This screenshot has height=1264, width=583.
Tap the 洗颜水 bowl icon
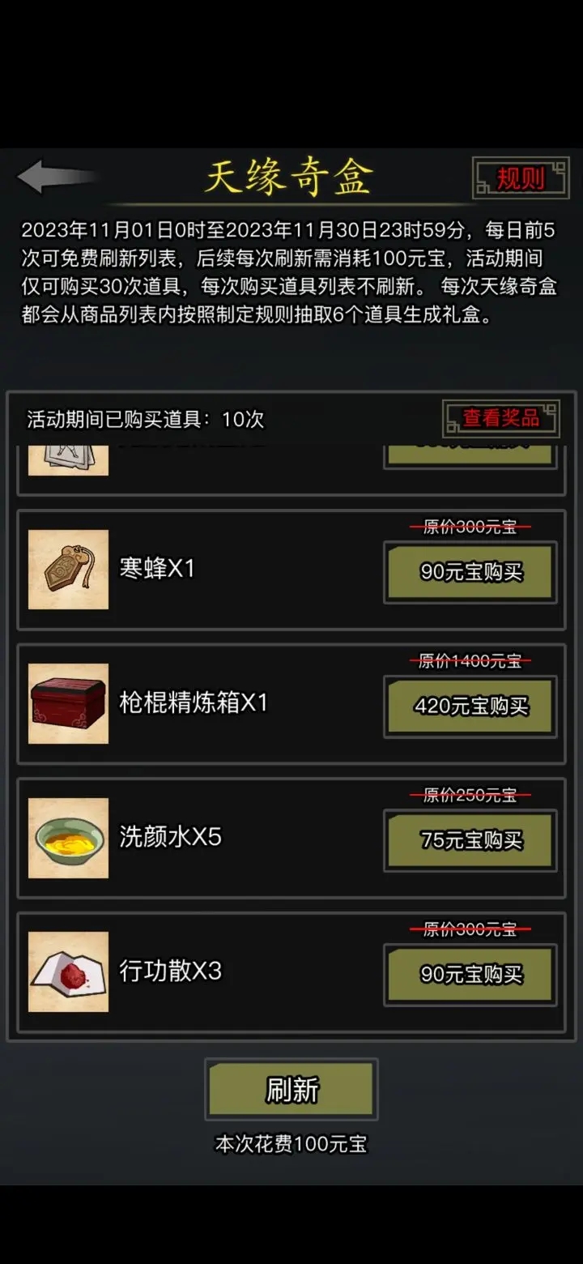(x=68, y=838)
